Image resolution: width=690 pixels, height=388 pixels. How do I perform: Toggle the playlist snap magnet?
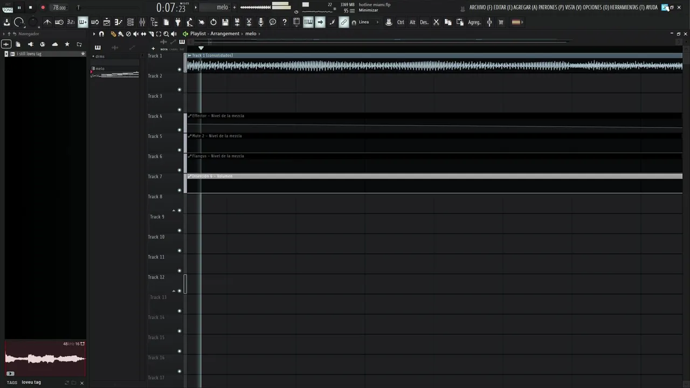pyautogui.click(x=101, y=34)
